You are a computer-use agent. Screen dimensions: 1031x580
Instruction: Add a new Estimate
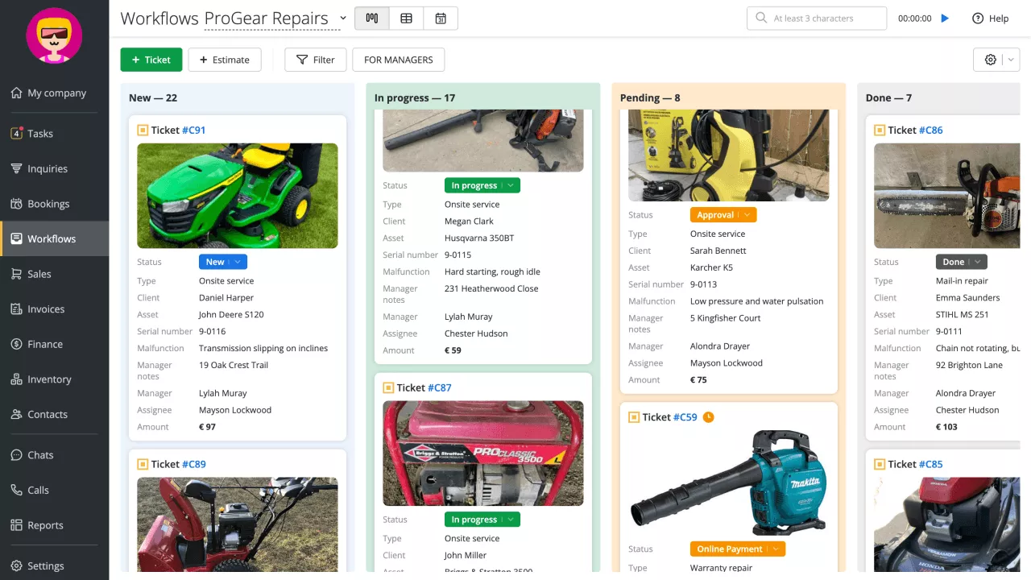point(225,60)
